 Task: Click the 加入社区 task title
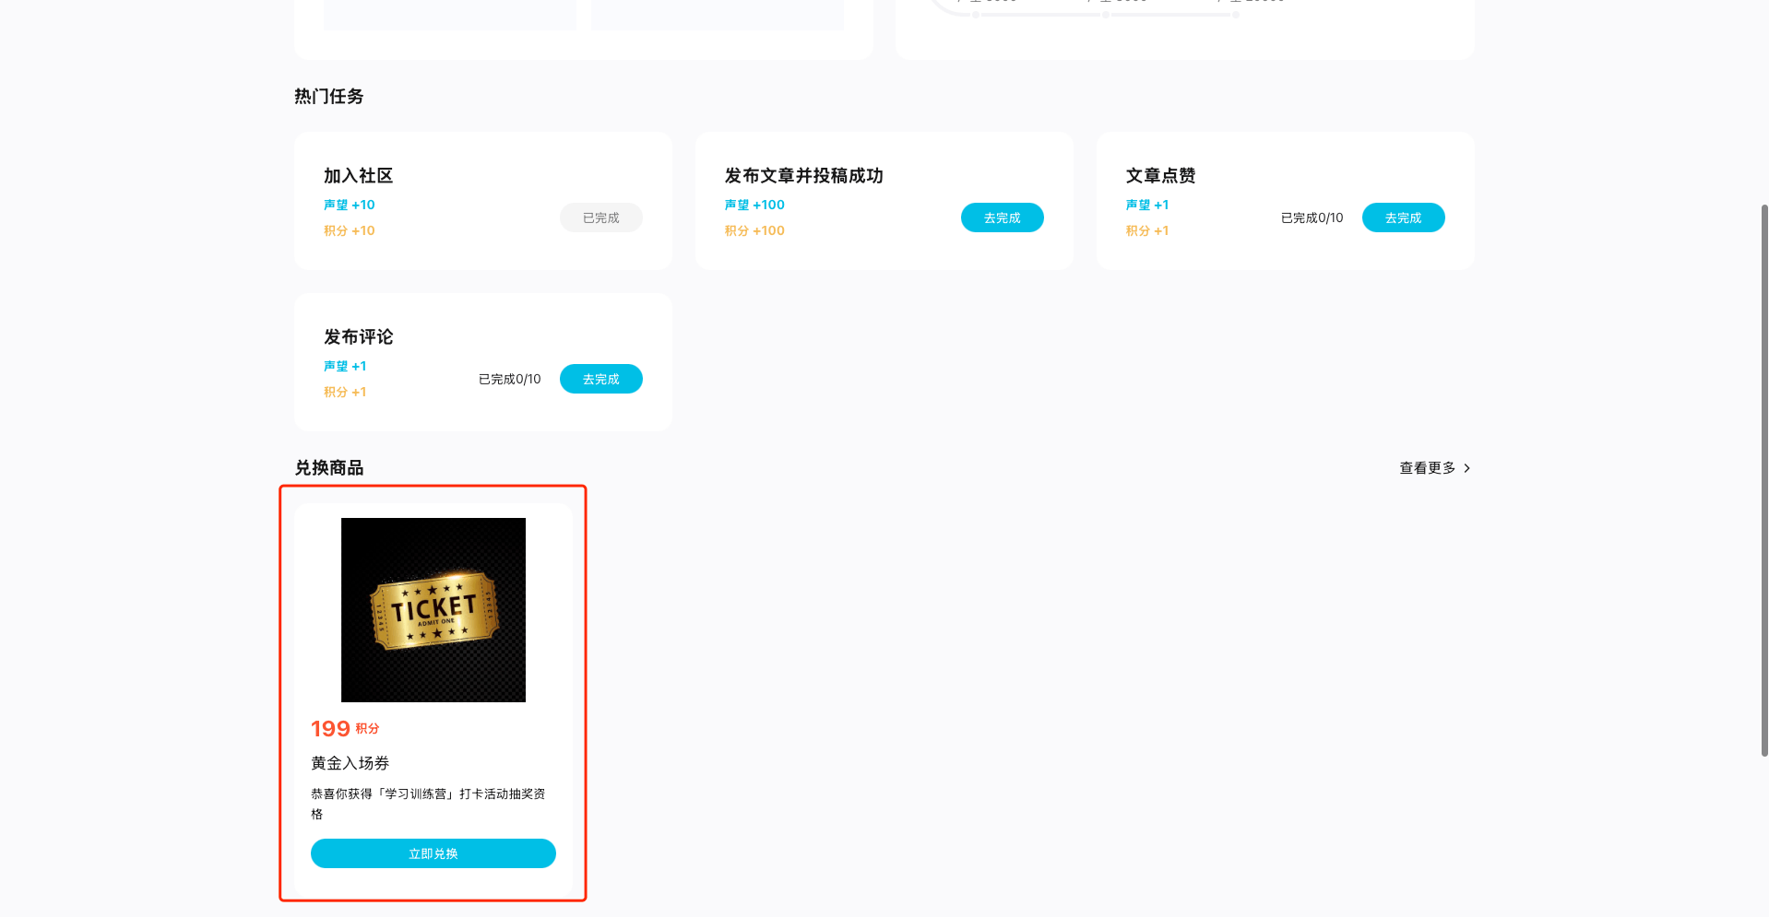coord(358,175)
